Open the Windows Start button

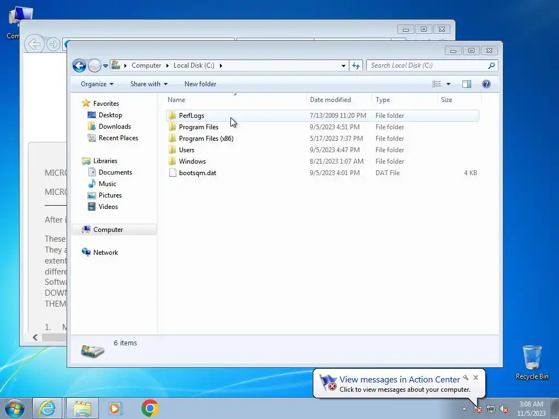click(15, 408)
